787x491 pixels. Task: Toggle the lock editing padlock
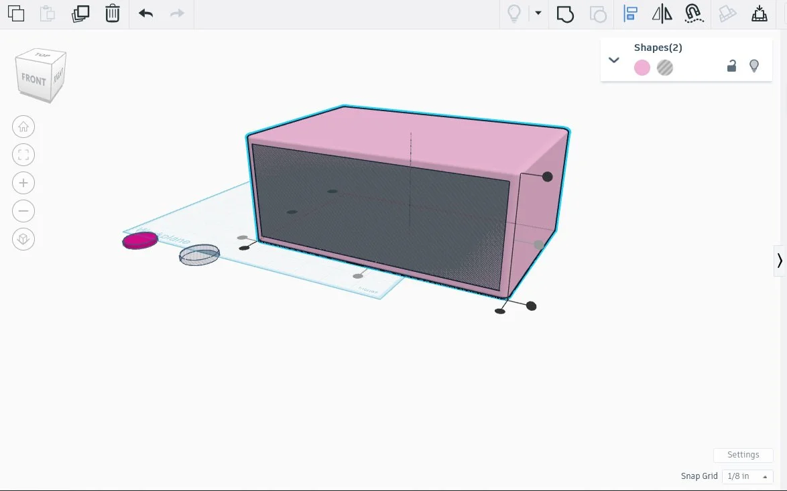[x=732, y=66]
